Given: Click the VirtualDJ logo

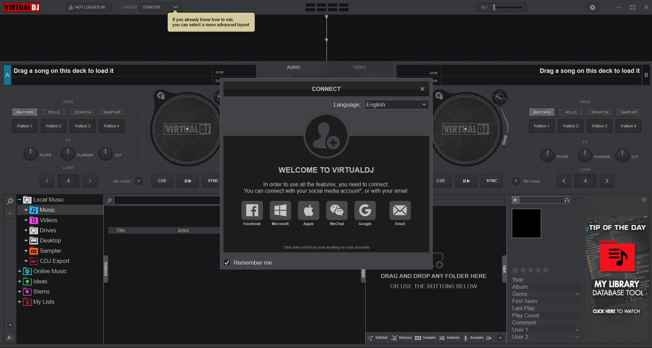Looking at the screenshot, I should point(22,7).
